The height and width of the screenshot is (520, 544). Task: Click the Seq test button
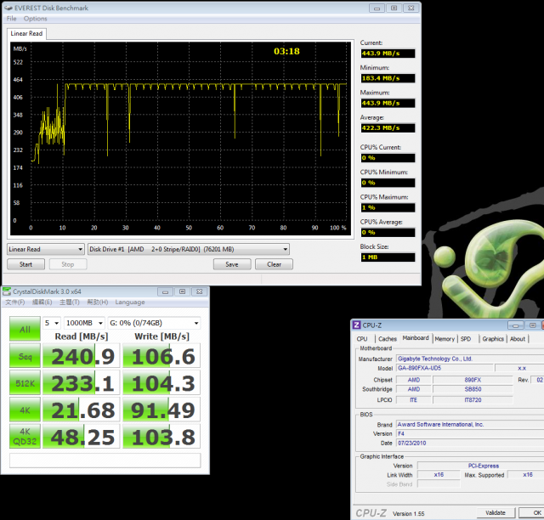(25, 356)
